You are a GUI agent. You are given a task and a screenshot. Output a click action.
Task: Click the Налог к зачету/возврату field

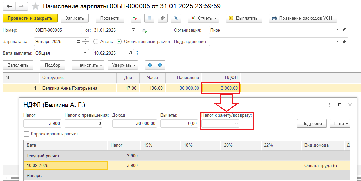[x=220, y=123]
